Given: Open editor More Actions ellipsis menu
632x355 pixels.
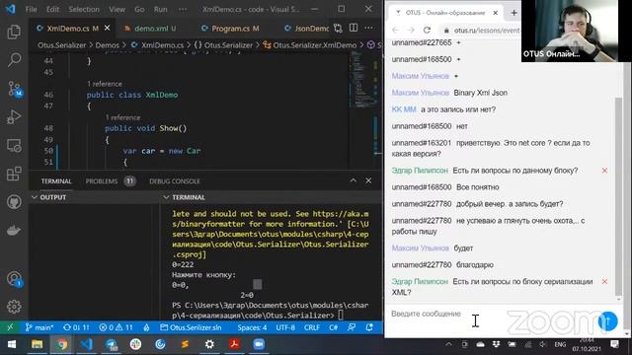Looking at the screenshot, I should pos(368,28).
